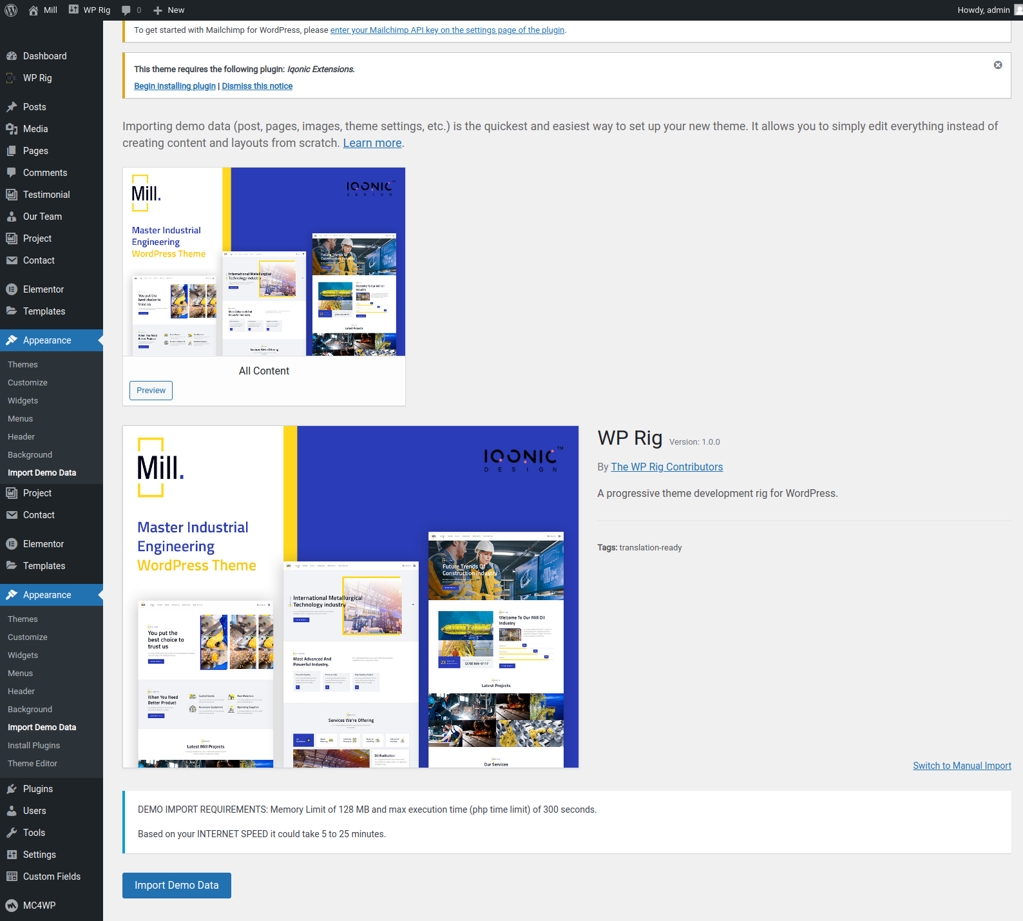Screen dimensions: 1023x921
Task: Click Switch to Manual Import link
Action: click(962, 766)
